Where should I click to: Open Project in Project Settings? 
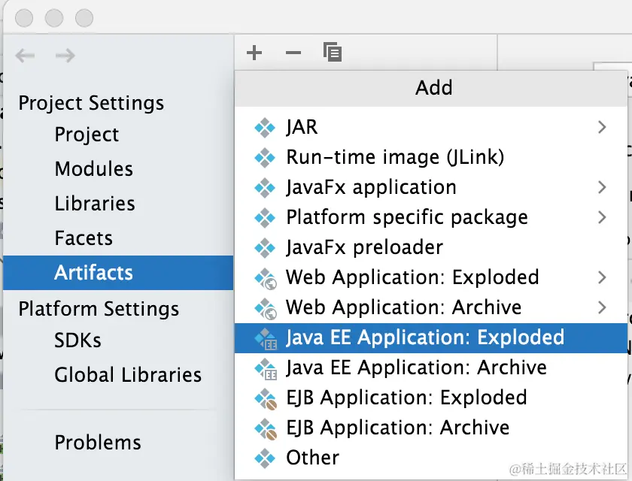pos(118,135)
